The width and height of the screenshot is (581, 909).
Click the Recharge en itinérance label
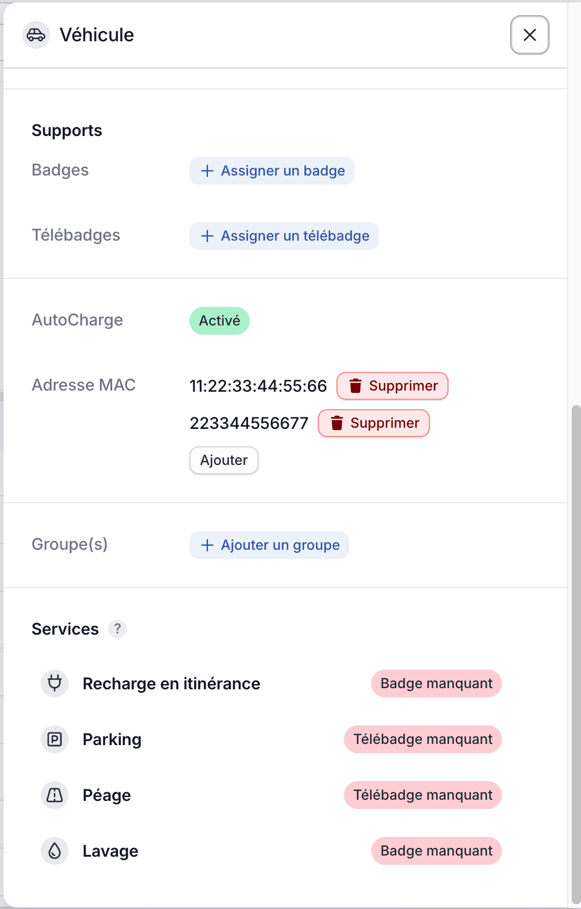point(171,683)
